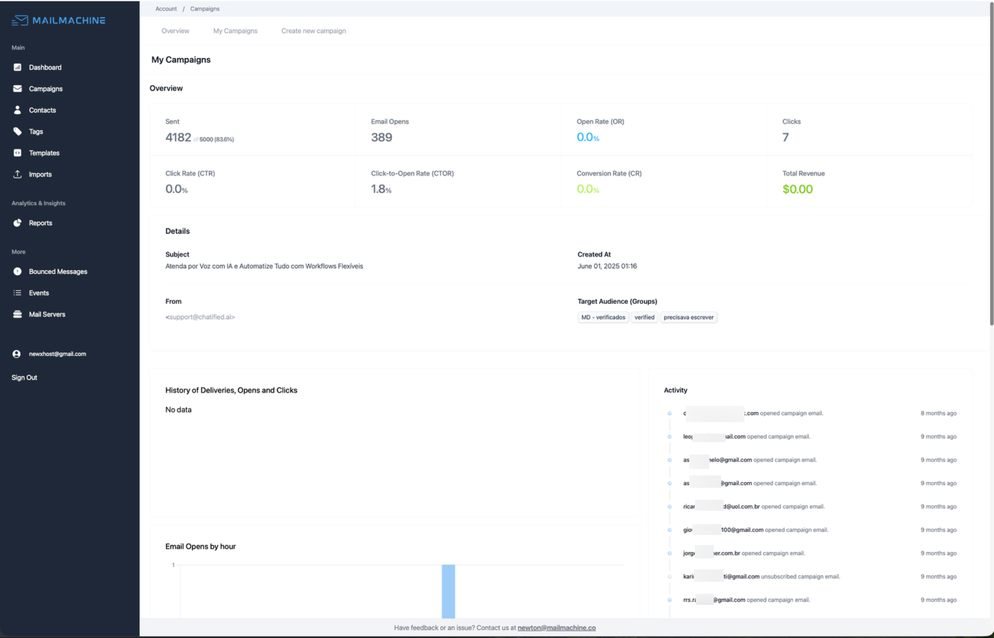Select the verified audience tag
The width and height of the screenshot is (994, 638).
point(644,317)
